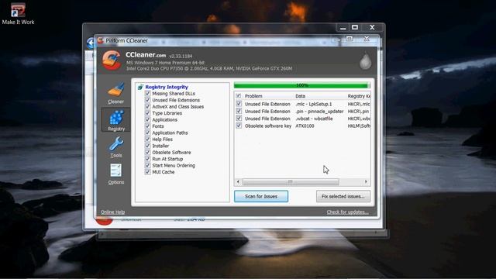Toggle Unused File Extensions checkbox
This screenshot has width=496, height=279.
pos(147,100)
